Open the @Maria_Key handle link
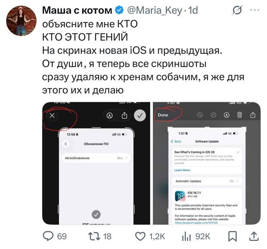This screenshot has width=267, height=249. coord(155,10)
